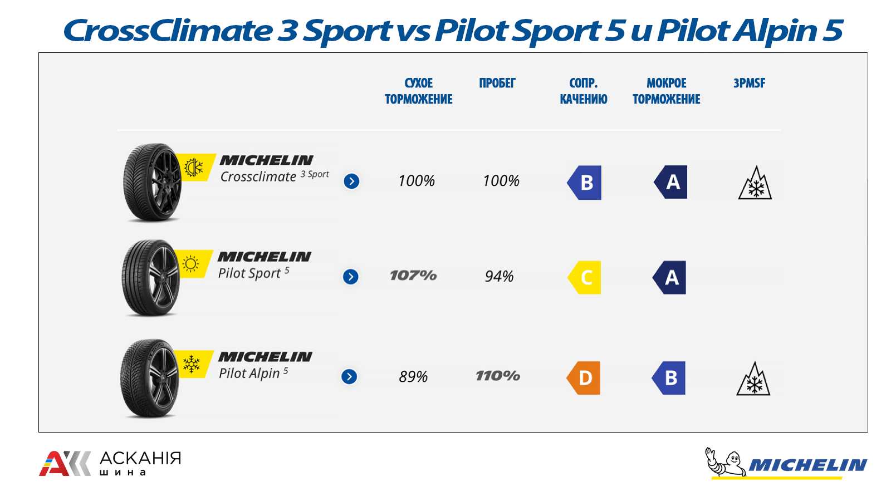Viewport: 891px width, 501px height.
Task: Click the orange D rolling resistance badge
Action: (583, 378)
